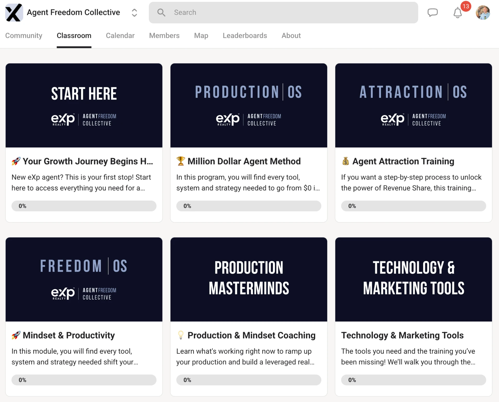Image resolution: width=499 pixels, height=402 pixels.
Task: Click rocket icon beside Your Growth Journey
Action: (16, 161)
